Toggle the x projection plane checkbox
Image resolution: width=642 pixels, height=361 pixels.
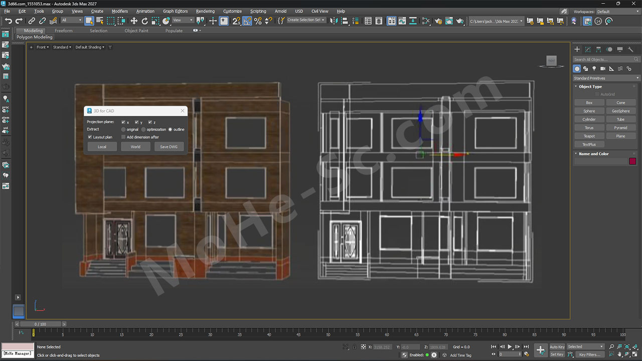coord(123,122)
